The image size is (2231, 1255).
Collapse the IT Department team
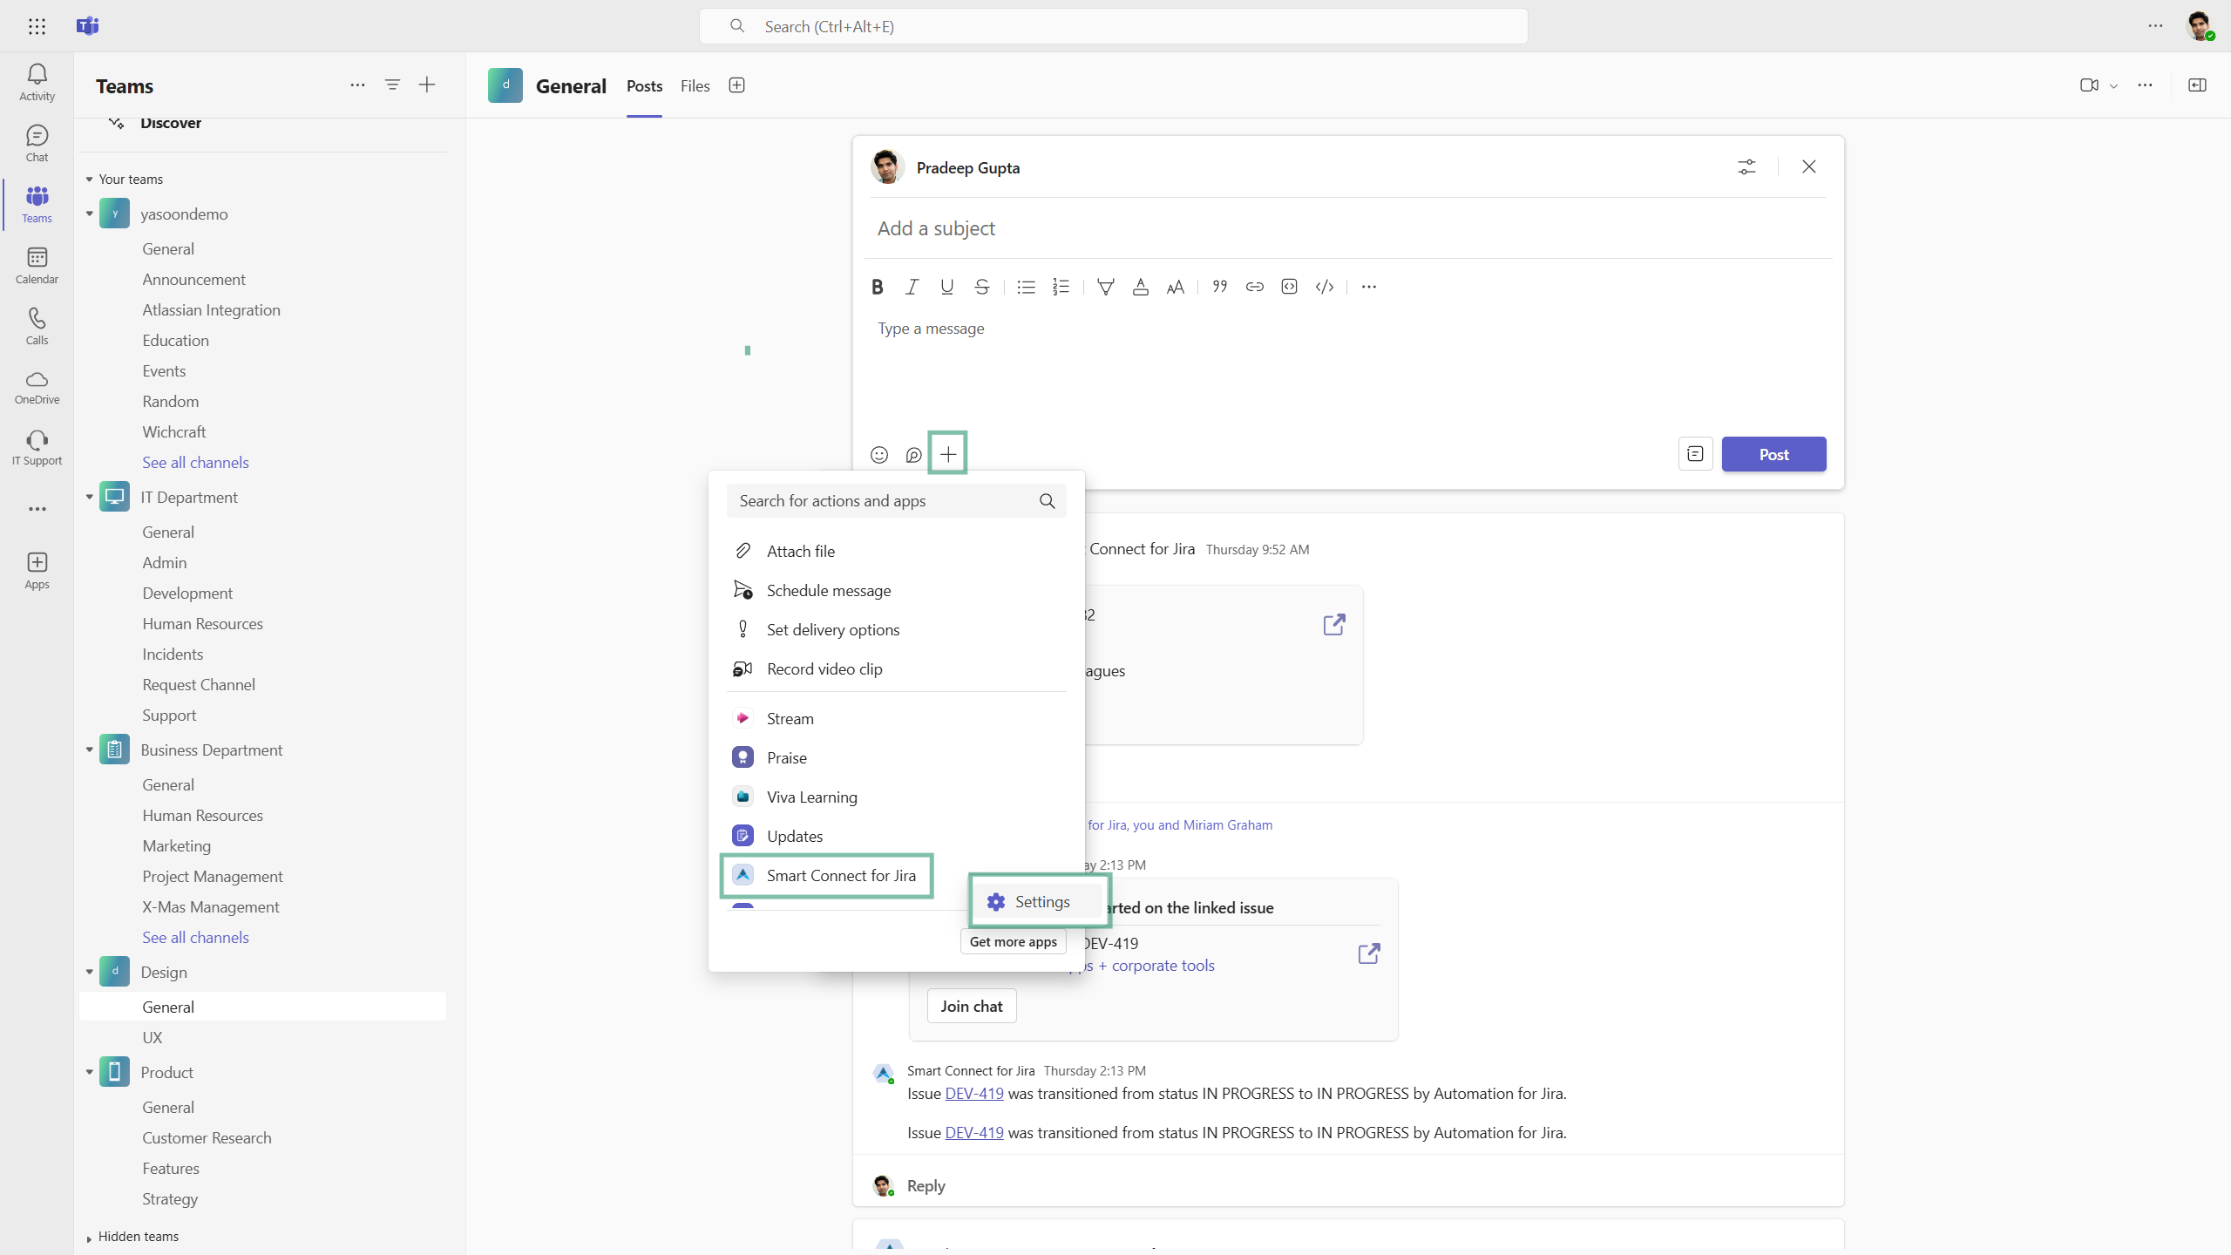click(89, 497)
